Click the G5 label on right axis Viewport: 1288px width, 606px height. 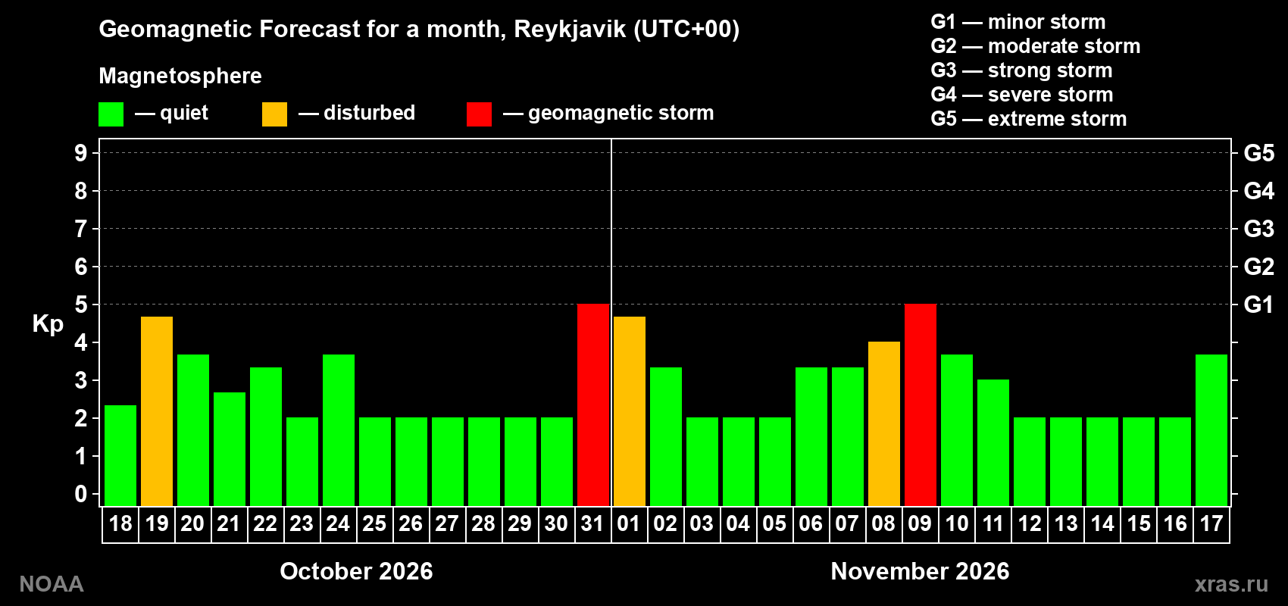(x=1258, y=153)
